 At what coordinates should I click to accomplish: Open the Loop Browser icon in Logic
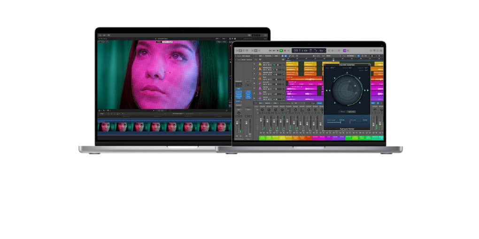pyautogui.click(x=378, y=51)
